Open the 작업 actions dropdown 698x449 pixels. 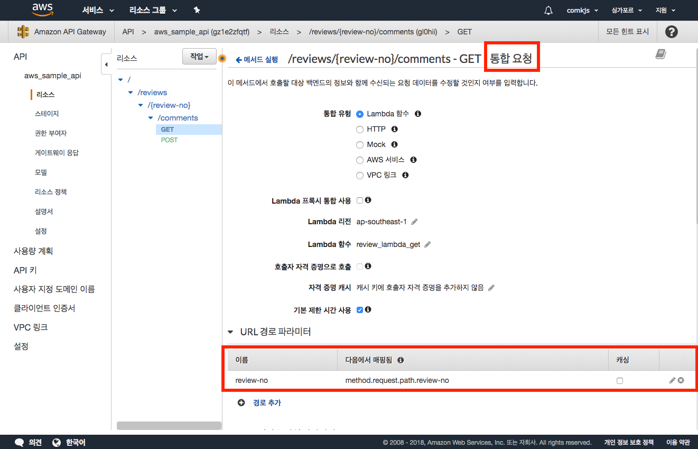coord(199,57)
